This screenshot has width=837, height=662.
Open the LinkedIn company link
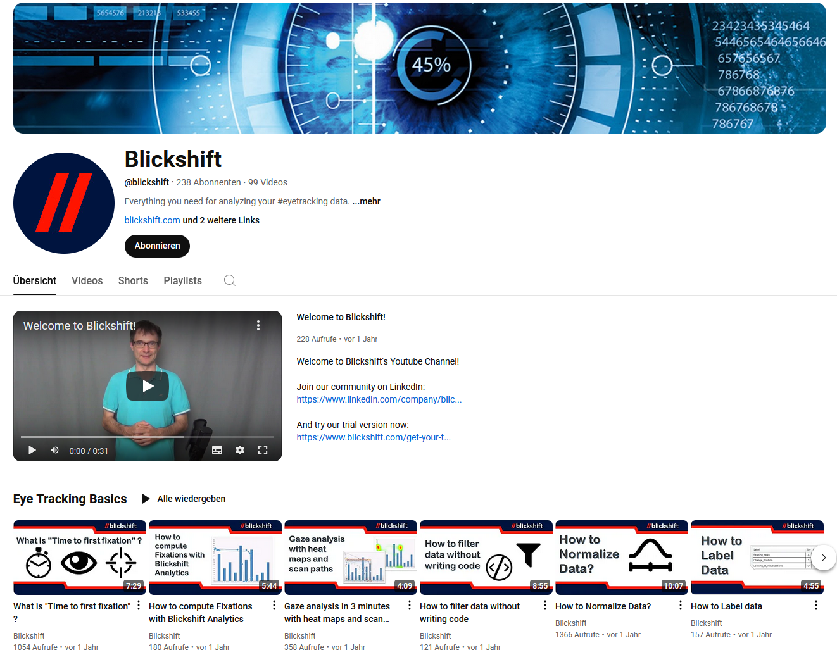pos(379,399)
